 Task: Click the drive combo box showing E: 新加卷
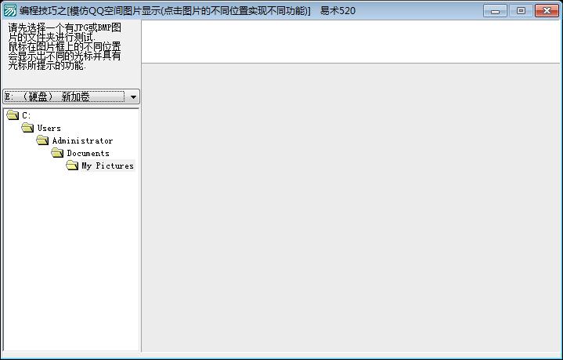point(64,96)
